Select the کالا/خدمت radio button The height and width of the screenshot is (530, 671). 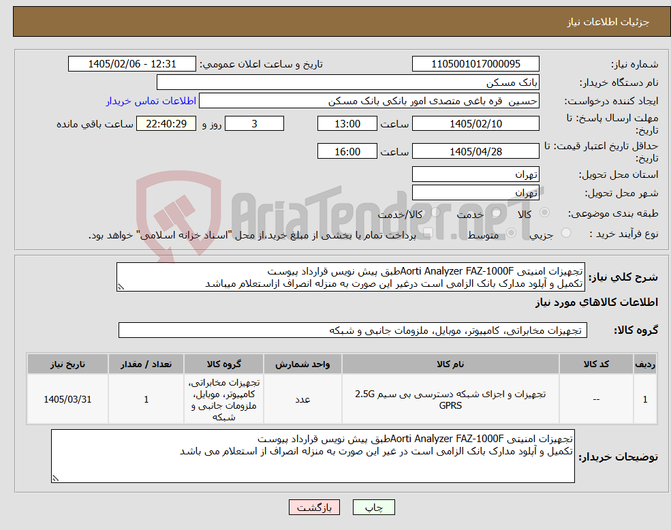coord(435,212)
